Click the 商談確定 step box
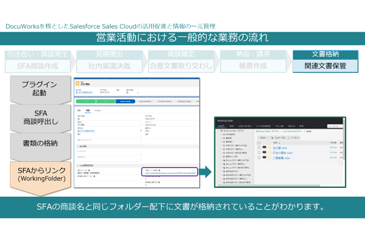The image size is (365, 243). 181,61
